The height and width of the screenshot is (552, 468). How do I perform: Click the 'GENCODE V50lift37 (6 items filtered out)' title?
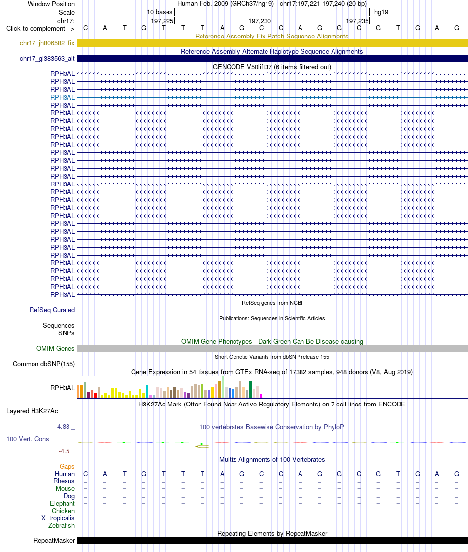click(272, 67)
